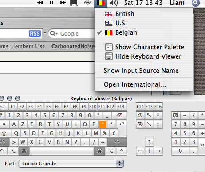
Task: Click the main keyboard + key beside right shift
Action: (102, 142)
